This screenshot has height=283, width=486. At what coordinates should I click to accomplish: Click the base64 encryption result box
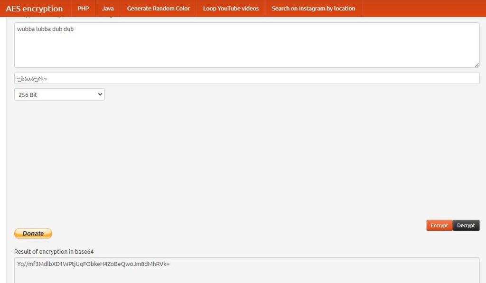tap(247, 270)
